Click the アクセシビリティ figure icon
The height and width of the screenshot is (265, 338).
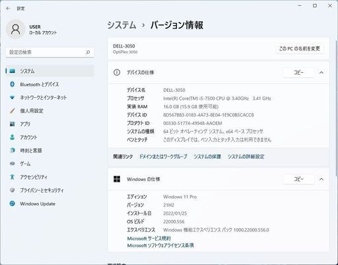point(13,176)
